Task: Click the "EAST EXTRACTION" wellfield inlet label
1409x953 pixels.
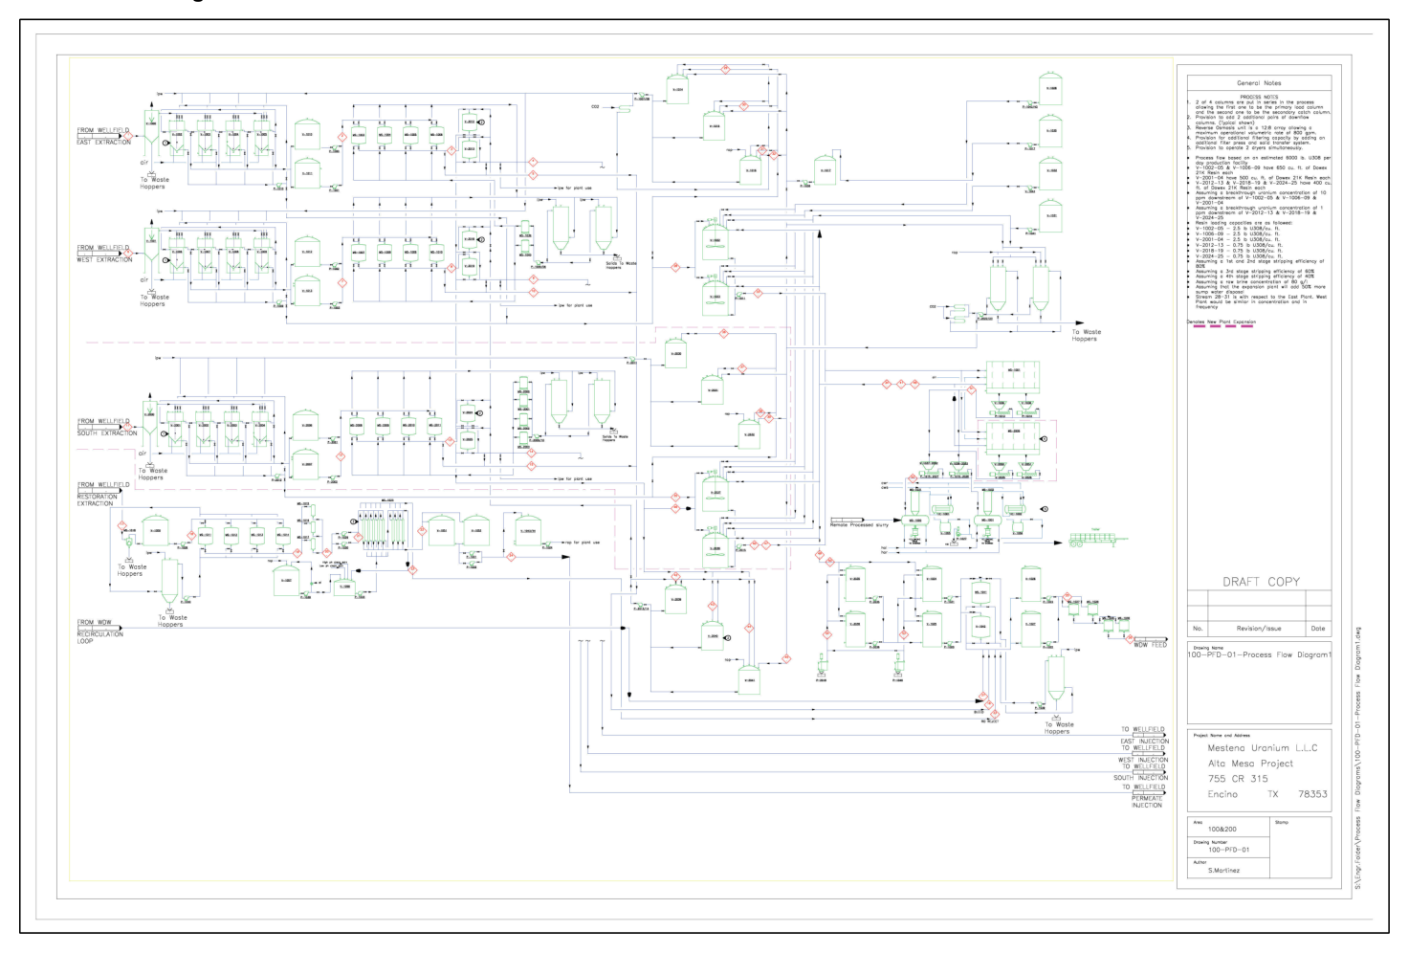Action: (104, 143)
